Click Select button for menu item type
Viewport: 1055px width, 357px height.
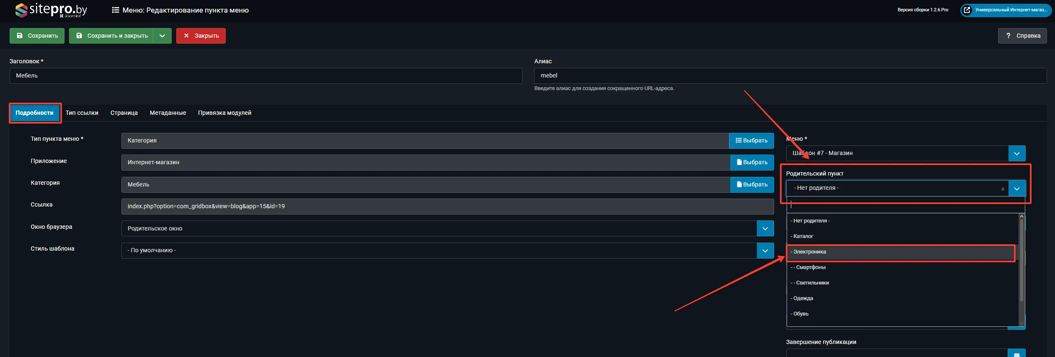tap(751, 141)
